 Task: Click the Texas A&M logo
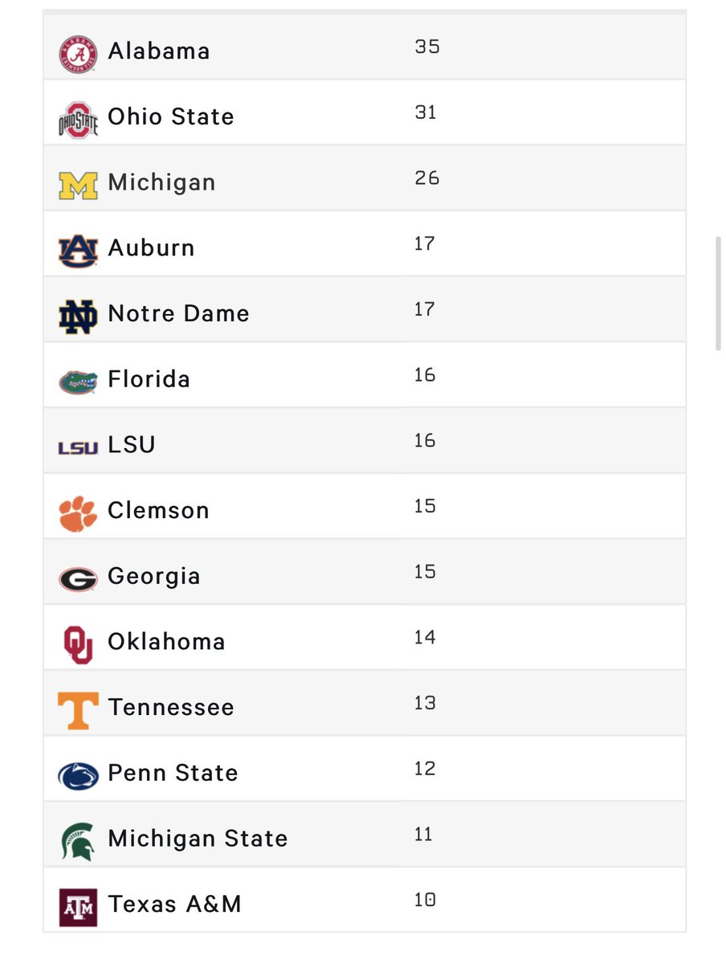pyautogui.click(x=78, y=908)
